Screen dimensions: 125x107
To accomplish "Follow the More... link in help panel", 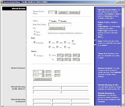I will click(x=101, y=37).
